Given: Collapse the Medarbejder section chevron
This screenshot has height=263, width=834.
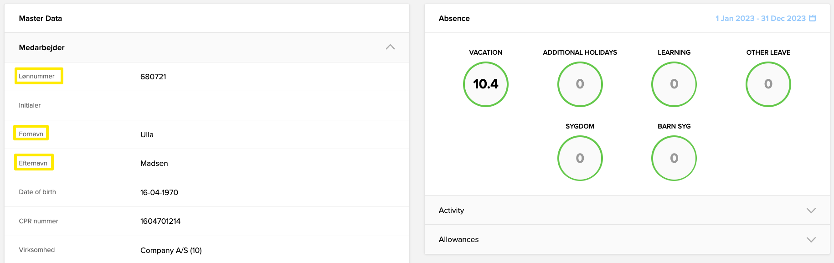Looking at the screenshot, I should coord(390,47).
